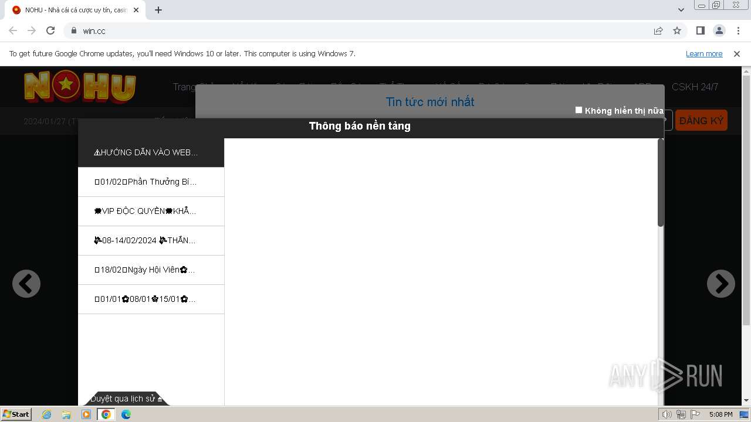Dismiss the Chrome update notice
751x422 pixels.
tap(737, 54)
